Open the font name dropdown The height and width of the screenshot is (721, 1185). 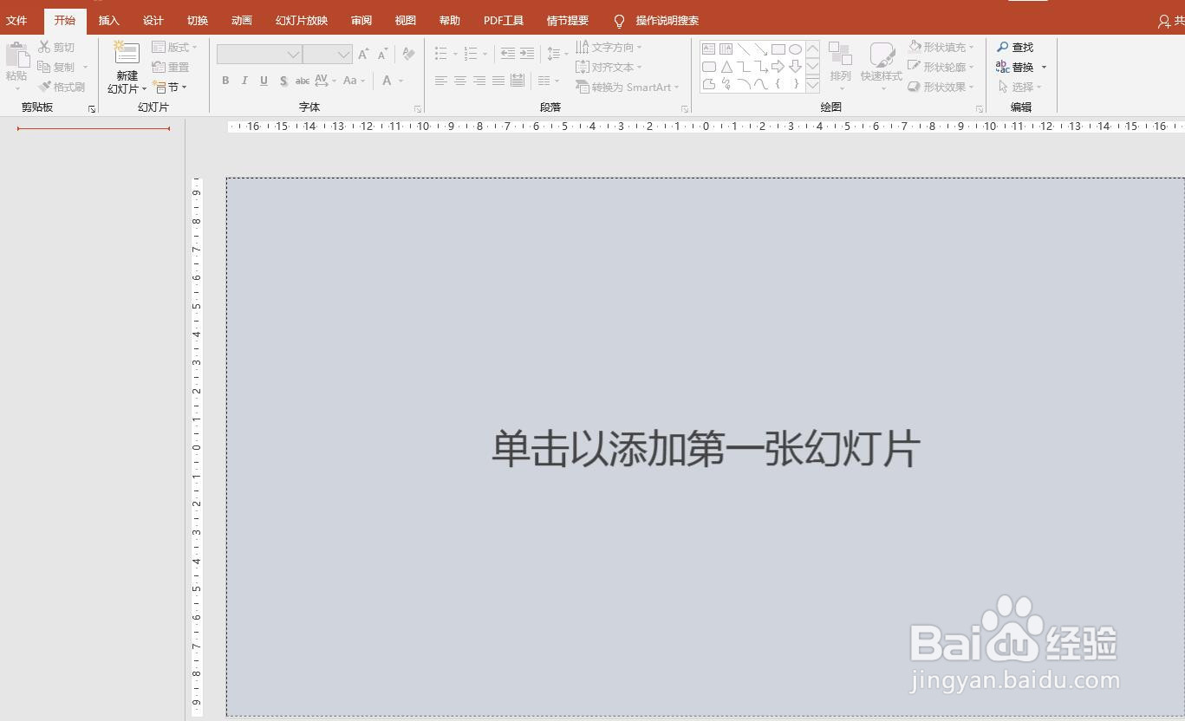293,55
